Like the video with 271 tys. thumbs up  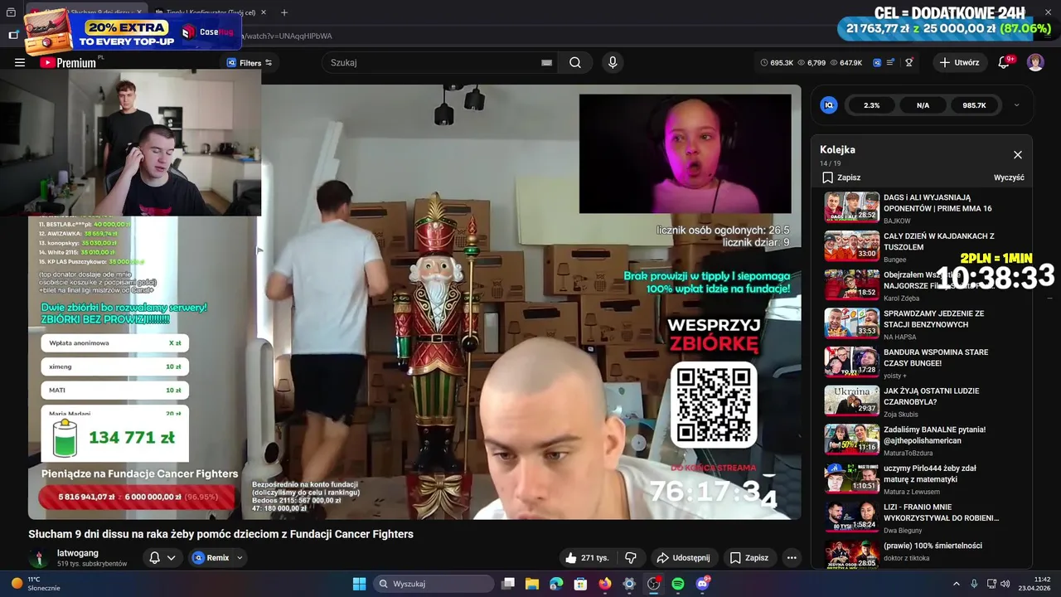587,558
